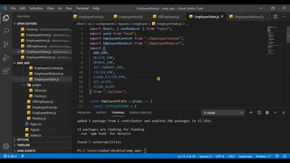The height and width of the screenshot is (163, 290).
Task: Click Ln 11, Col 20 in status bar
Action: pyautogui.click(x=186, y=156)
